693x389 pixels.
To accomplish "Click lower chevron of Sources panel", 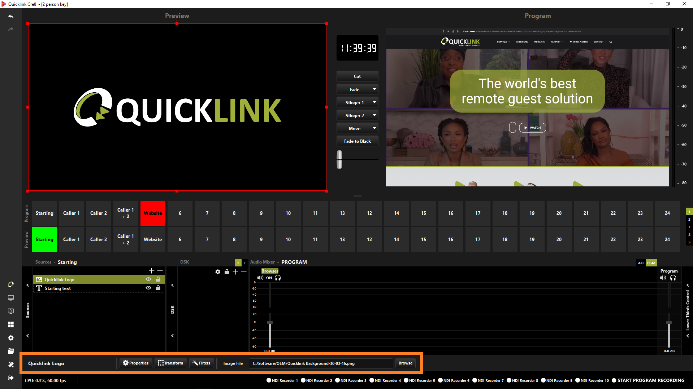I will (x=27, y=336).
